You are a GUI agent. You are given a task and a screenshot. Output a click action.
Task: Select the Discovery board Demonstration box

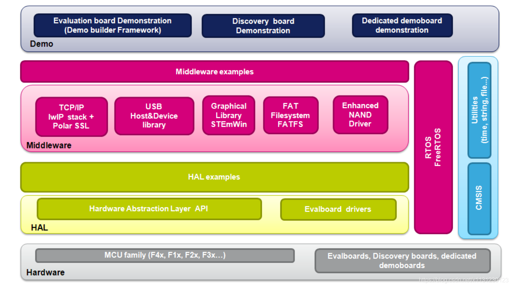point(263,26)
